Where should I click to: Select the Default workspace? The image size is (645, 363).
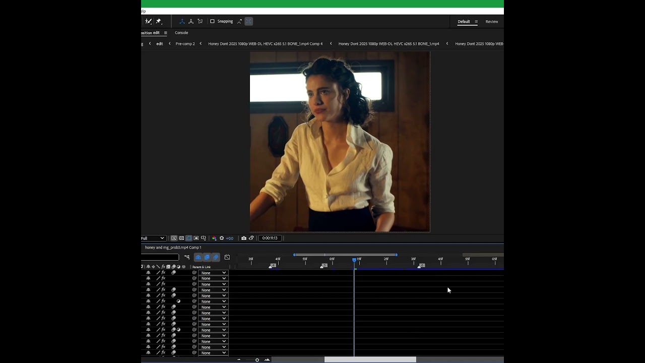[x=464, y=22]
